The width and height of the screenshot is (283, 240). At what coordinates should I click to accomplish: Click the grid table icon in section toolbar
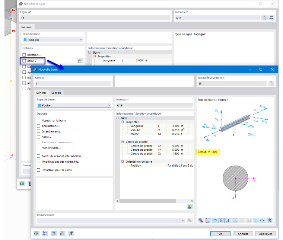(255, 220)
